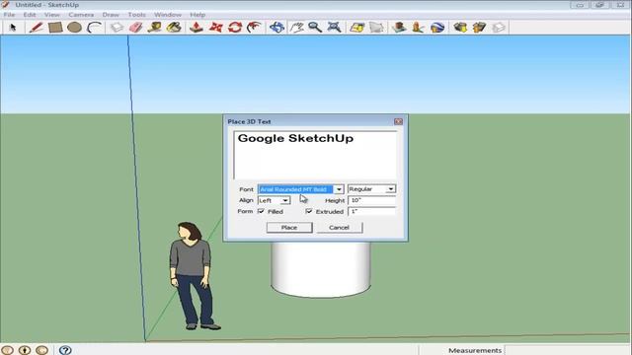This screenshot has height=355, width=632.
Task: Activate the Orbit tool
Action: tap(276, 28)
